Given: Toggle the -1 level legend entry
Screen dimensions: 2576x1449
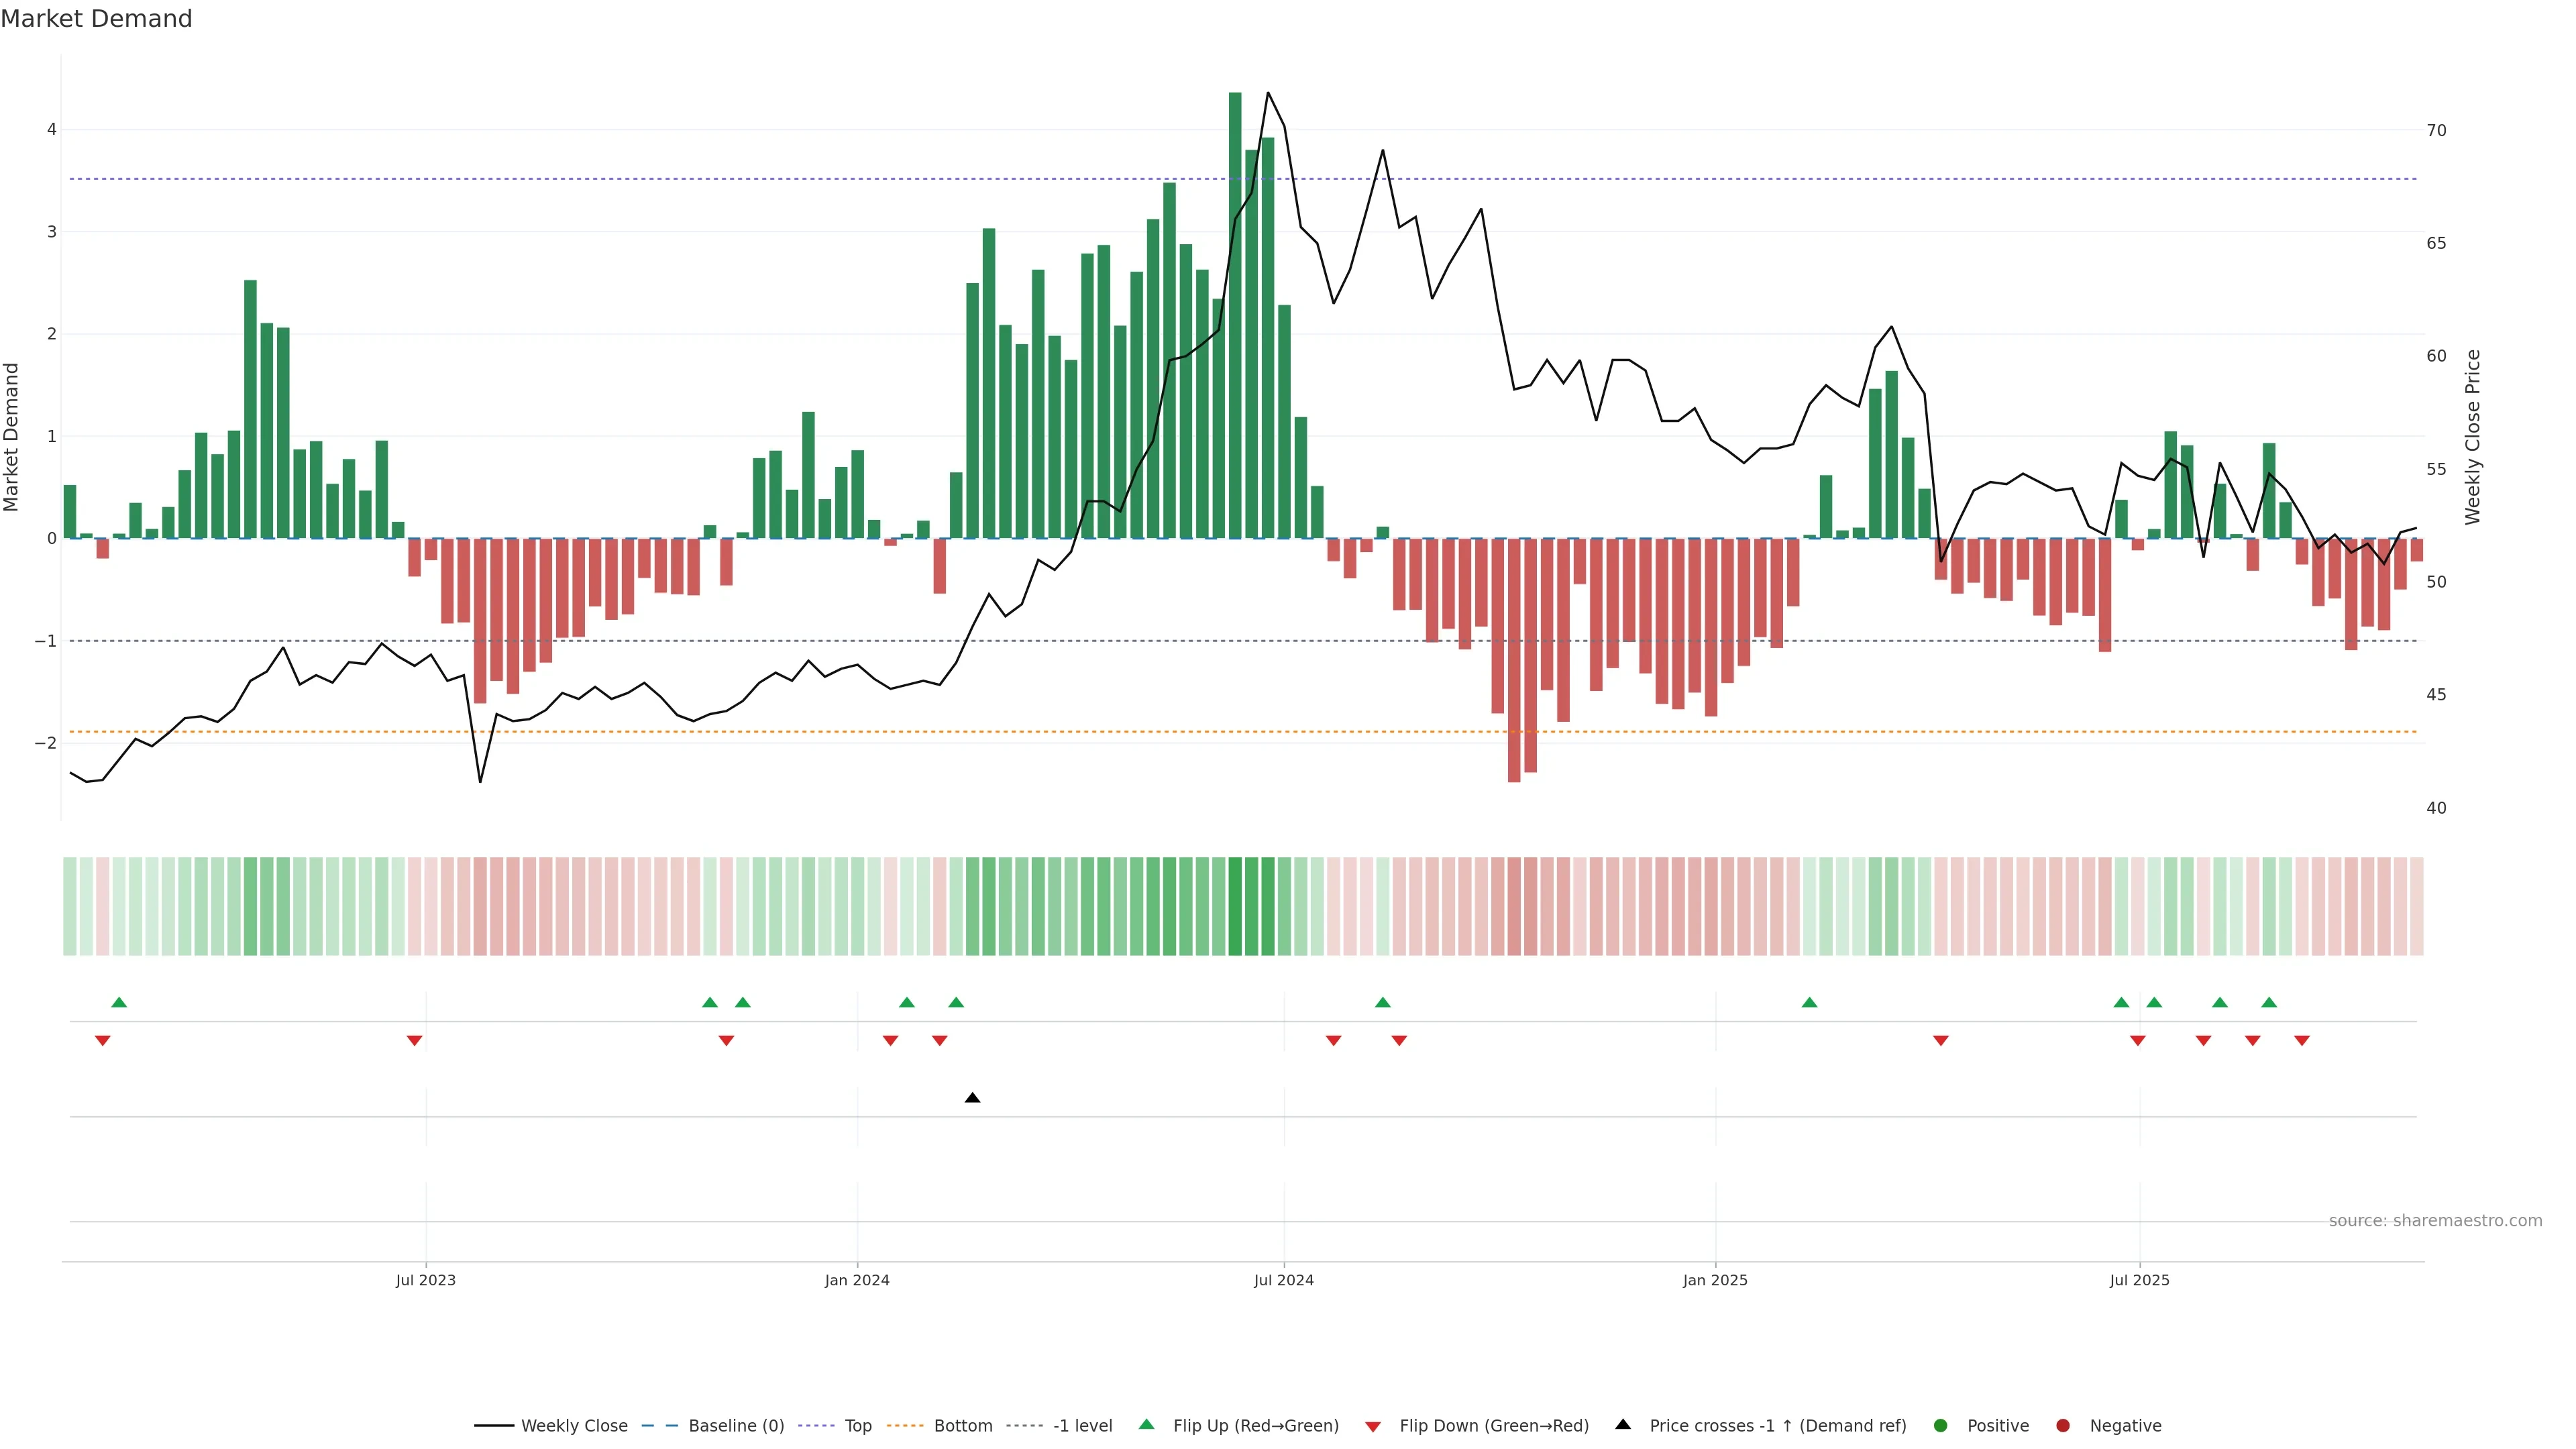Looking at the screenshot, I should pos(1082,1425).
